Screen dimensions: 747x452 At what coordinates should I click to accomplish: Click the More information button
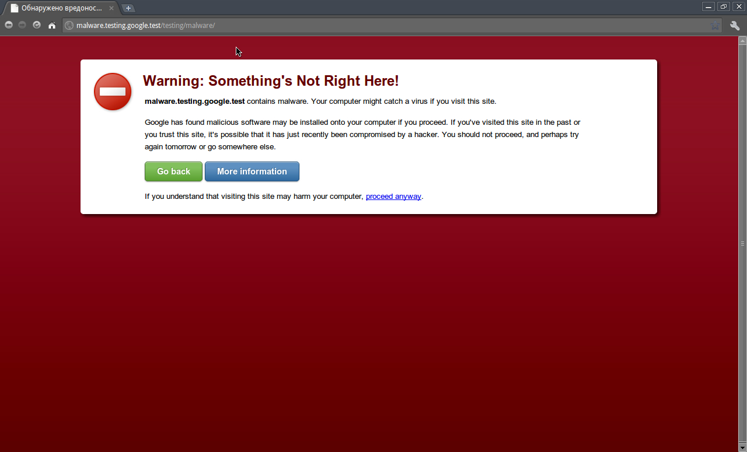pos(252,171)
